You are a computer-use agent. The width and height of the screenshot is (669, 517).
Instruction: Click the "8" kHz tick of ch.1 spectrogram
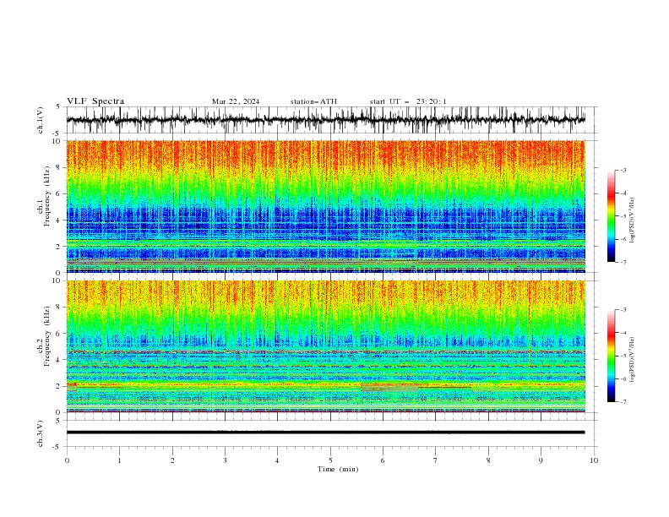point(60,167)
